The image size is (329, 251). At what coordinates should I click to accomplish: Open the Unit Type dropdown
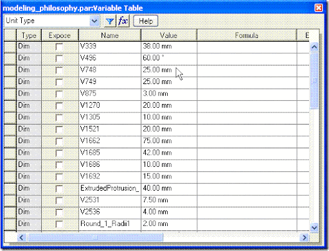tap(94, 21)
